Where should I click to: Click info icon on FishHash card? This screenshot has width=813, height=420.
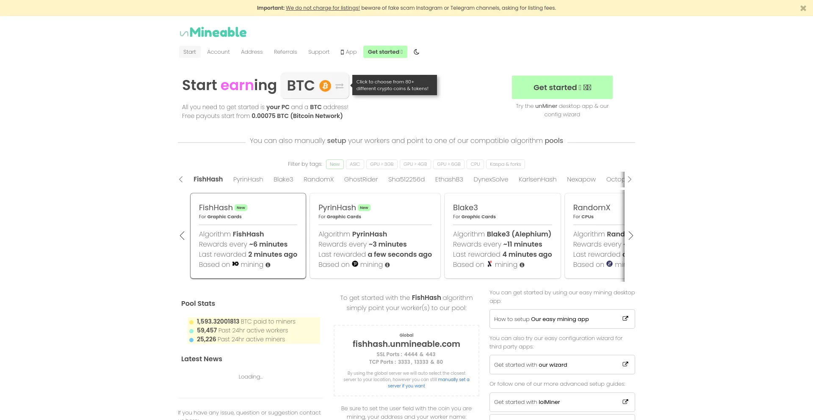tap(268, 265)
